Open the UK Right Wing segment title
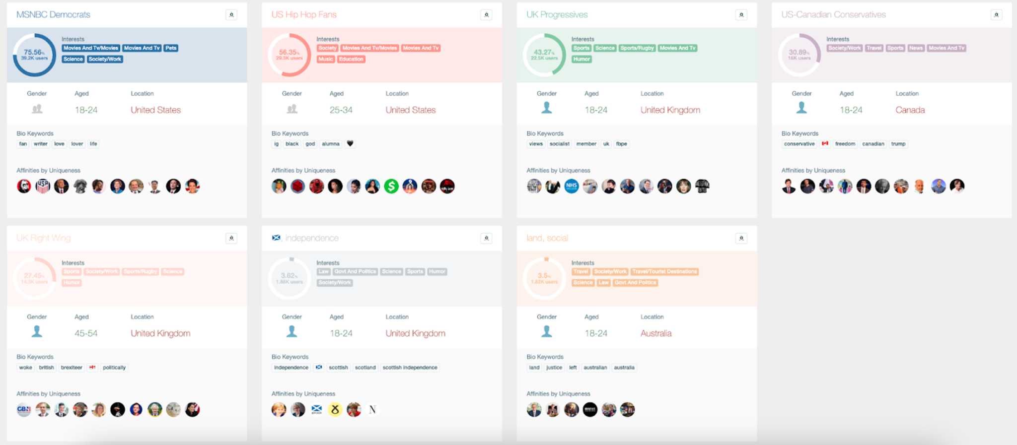The height and width of the screenshot is (445, 1017). click(x=44, y=238)
